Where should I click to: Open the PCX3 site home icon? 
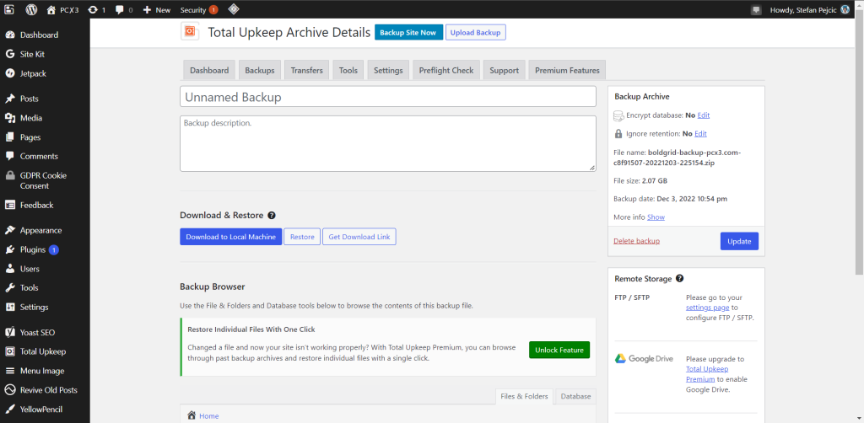point(51,9)
